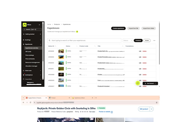The image size is (181, 122).
Task: Click the Import from Viator button
Action: click(x=149, y=28)
